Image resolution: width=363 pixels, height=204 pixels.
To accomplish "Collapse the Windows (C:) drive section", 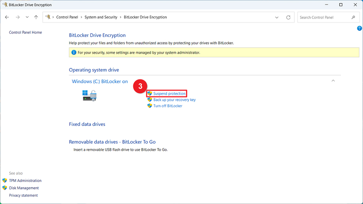I will 333,80.
